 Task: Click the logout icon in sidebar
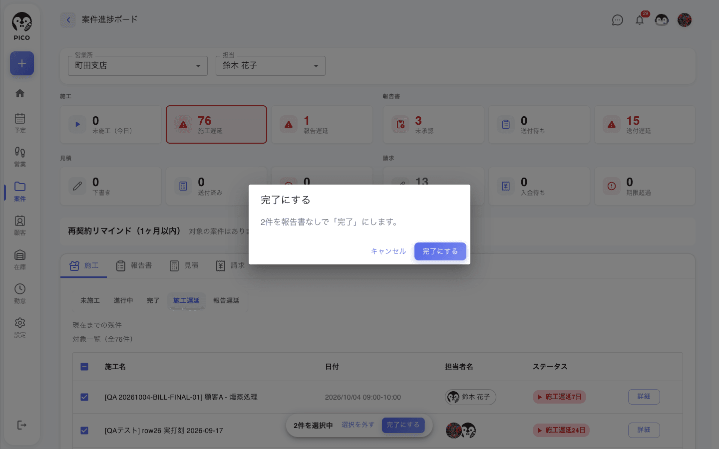tap(21, 425)
